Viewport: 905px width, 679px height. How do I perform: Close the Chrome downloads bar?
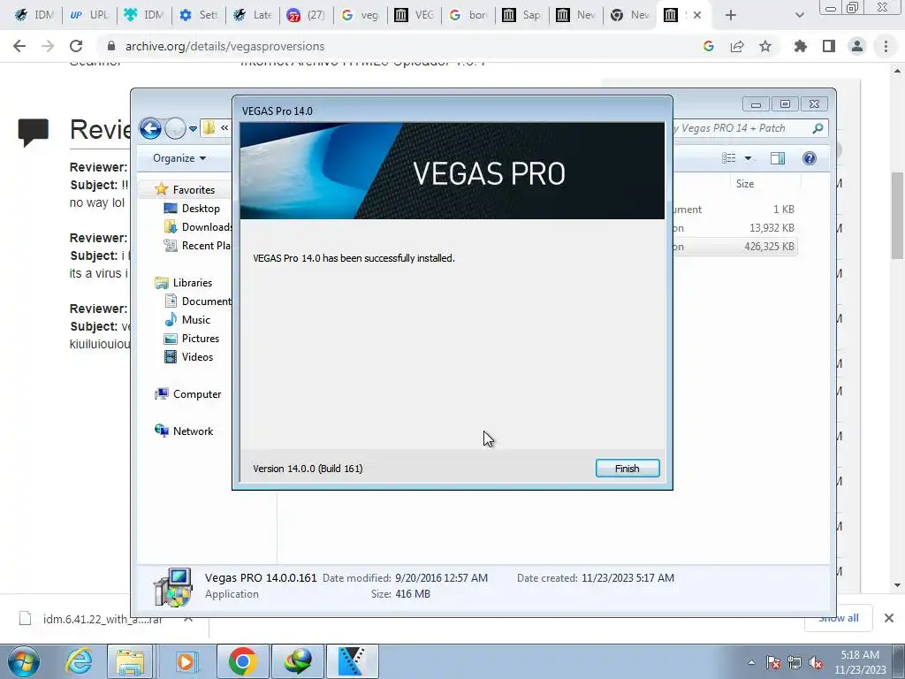pyautogui.click(x=889, y=618)
